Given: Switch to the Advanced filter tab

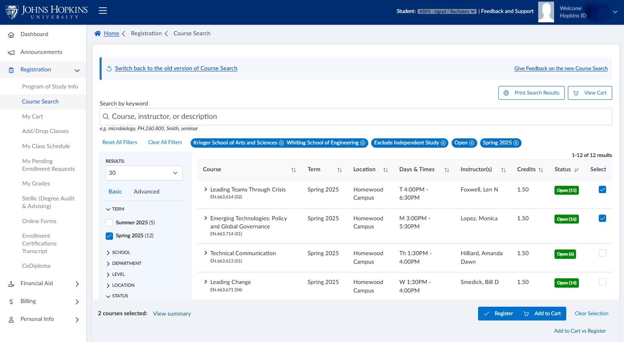Looking at the screenshot, I should tap(146, 191).
